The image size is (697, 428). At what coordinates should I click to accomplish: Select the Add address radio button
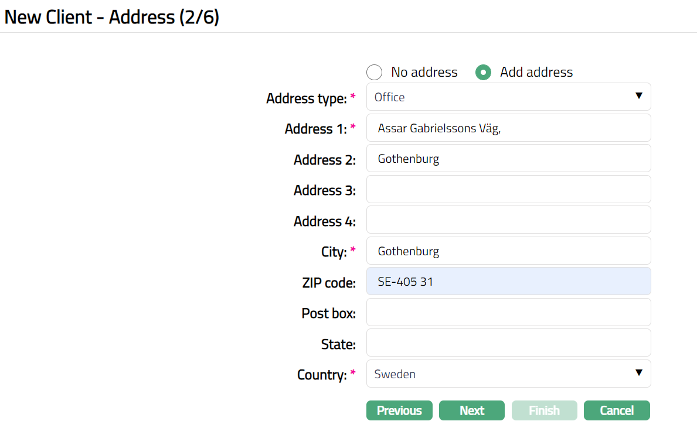(x=483, y=73)
